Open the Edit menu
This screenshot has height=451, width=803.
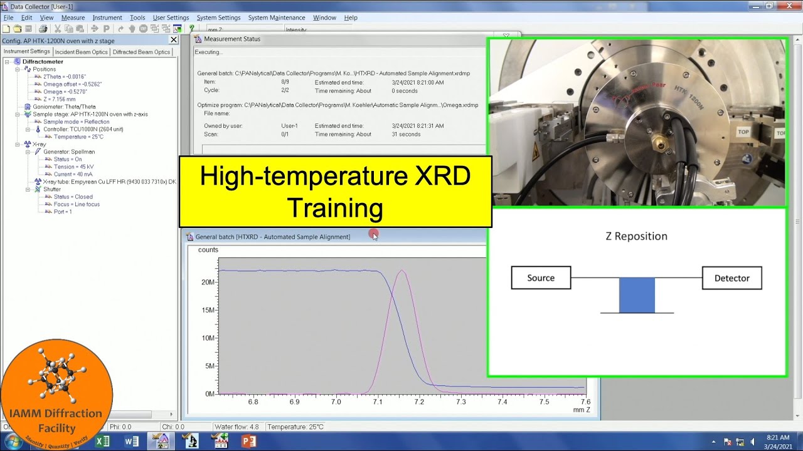(x=26, y=18)
